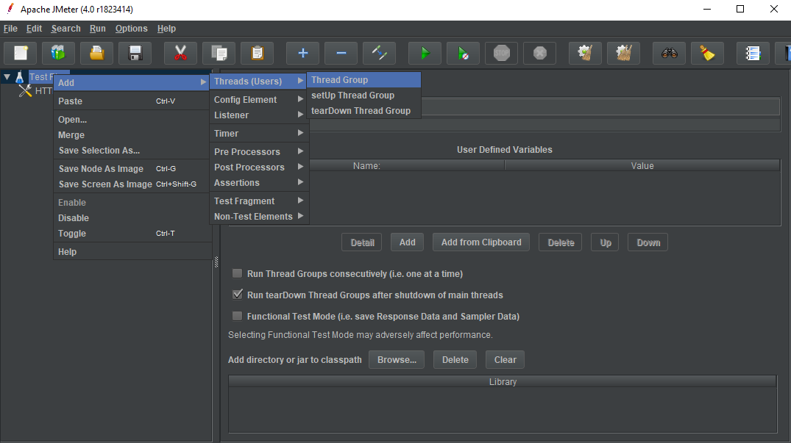Enable the Functional Test Mode checkbox

coord(238,317)
